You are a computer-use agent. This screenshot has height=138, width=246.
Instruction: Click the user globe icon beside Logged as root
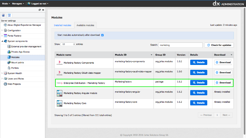click(x=29, y=4)
